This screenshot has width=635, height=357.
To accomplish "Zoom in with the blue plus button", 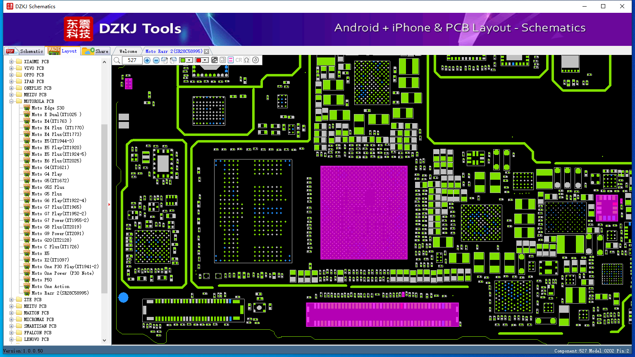I will click(x=147, y=60).
